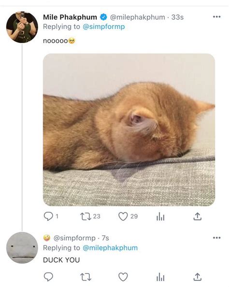Retweet the DUCK YOU reply
Screen dimensions: 229x287
[86, 277]
